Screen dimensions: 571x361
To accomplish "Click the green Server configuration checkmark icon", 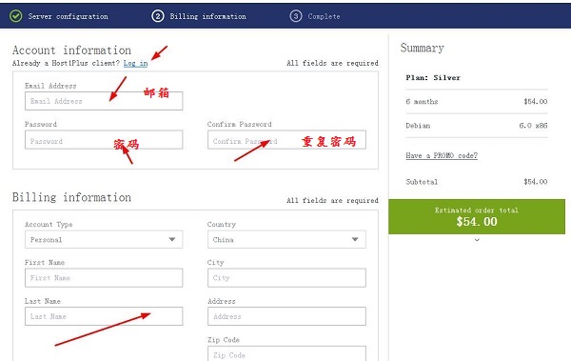I will [15, 16].
